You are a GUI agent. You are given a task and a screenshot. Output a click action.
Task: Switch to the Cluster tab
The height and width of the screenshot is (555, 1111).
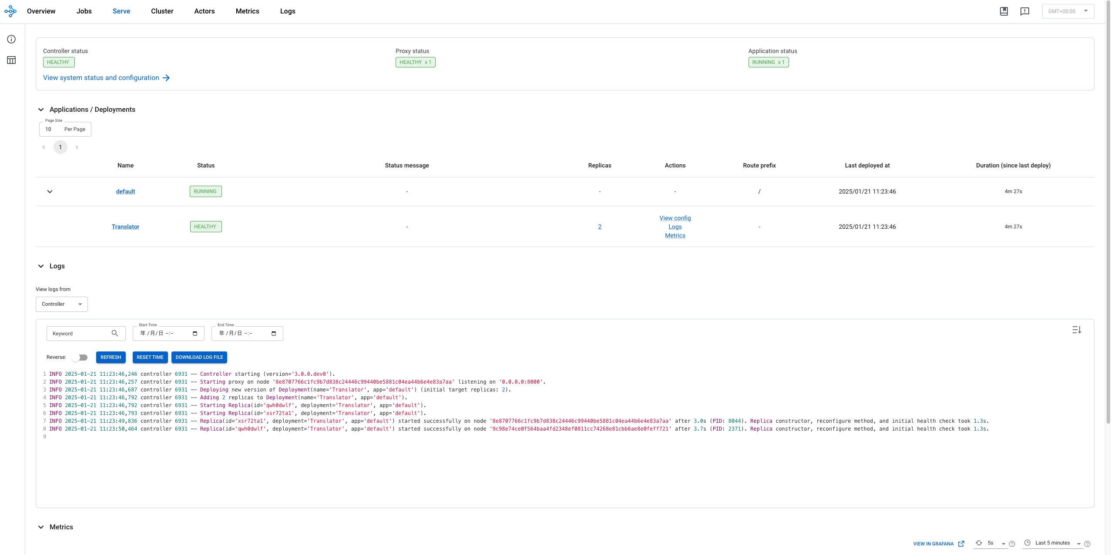[x=162, y=11]
